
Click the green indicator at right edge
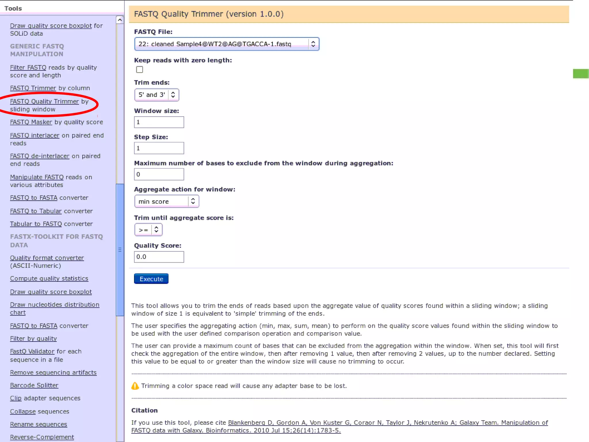[x=581, y=74]
